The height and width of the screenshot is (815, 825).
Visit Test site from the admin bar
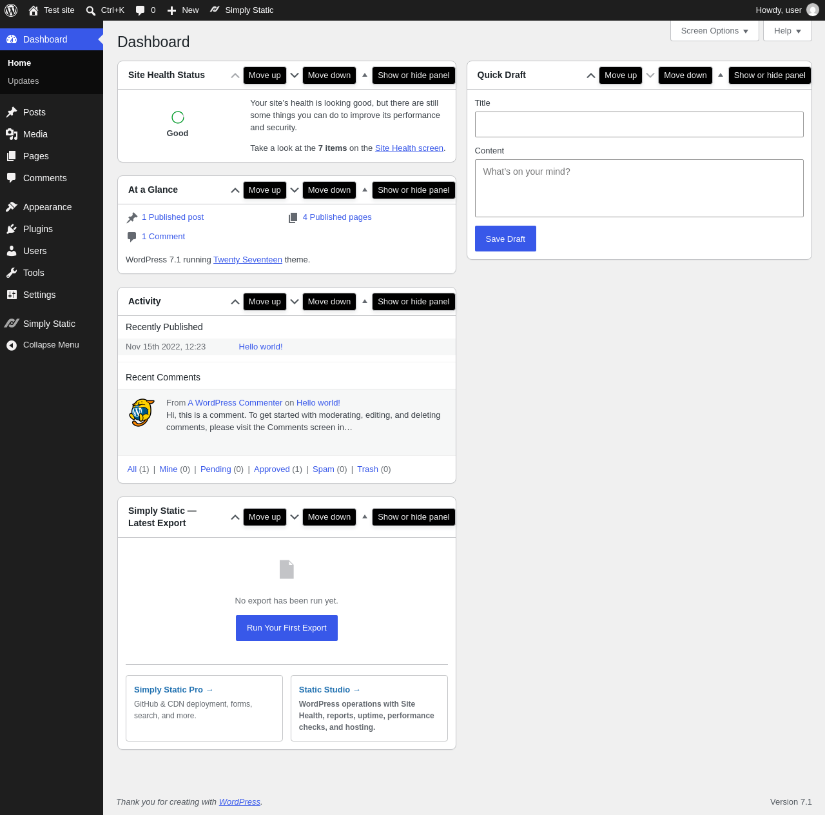(x=52, y=10)
